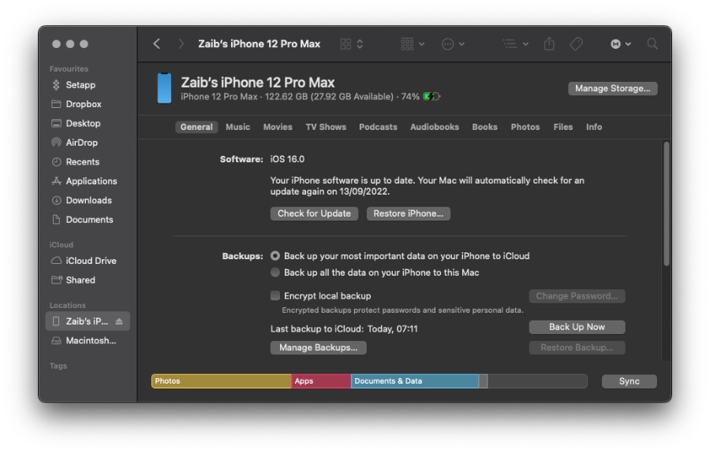
Task: Click the Locations sidebar header
Action: click(x=68, y=305)
